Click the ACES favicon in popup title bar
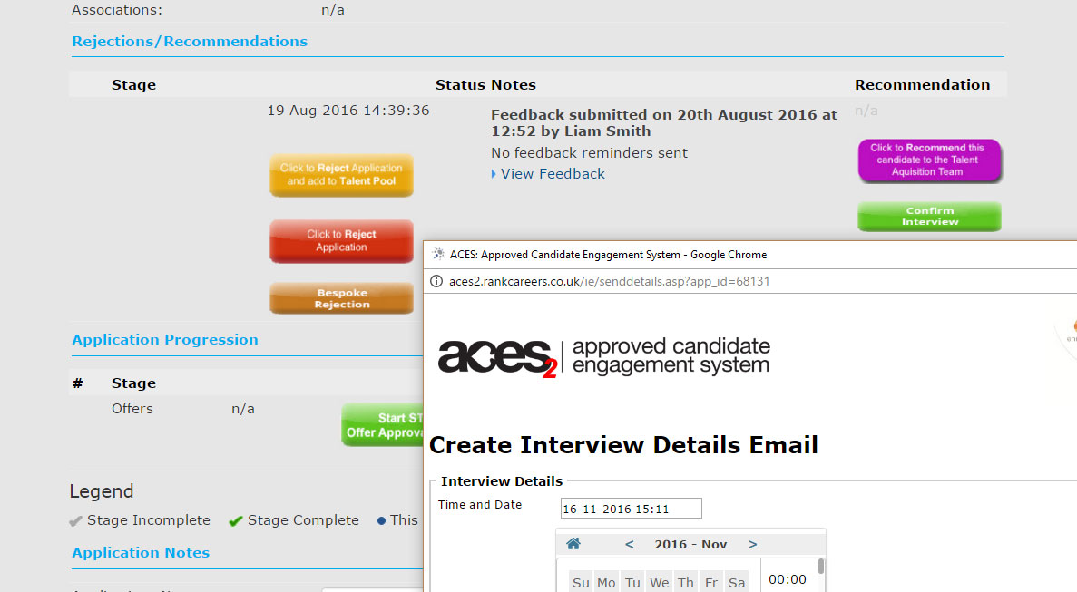This screenshot has width=1077, height=592. (438, 255)
